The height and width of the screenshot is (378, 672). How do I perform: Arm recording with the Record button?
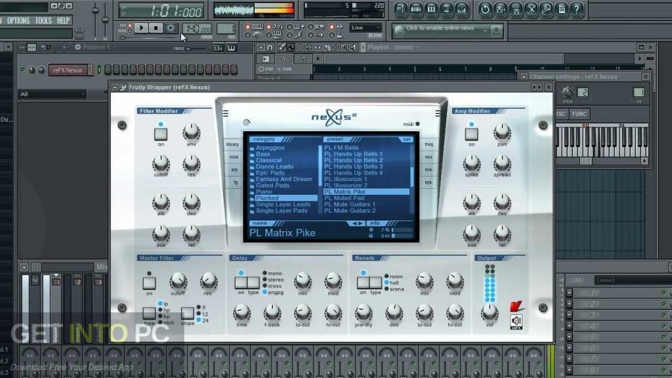point(170,28)
